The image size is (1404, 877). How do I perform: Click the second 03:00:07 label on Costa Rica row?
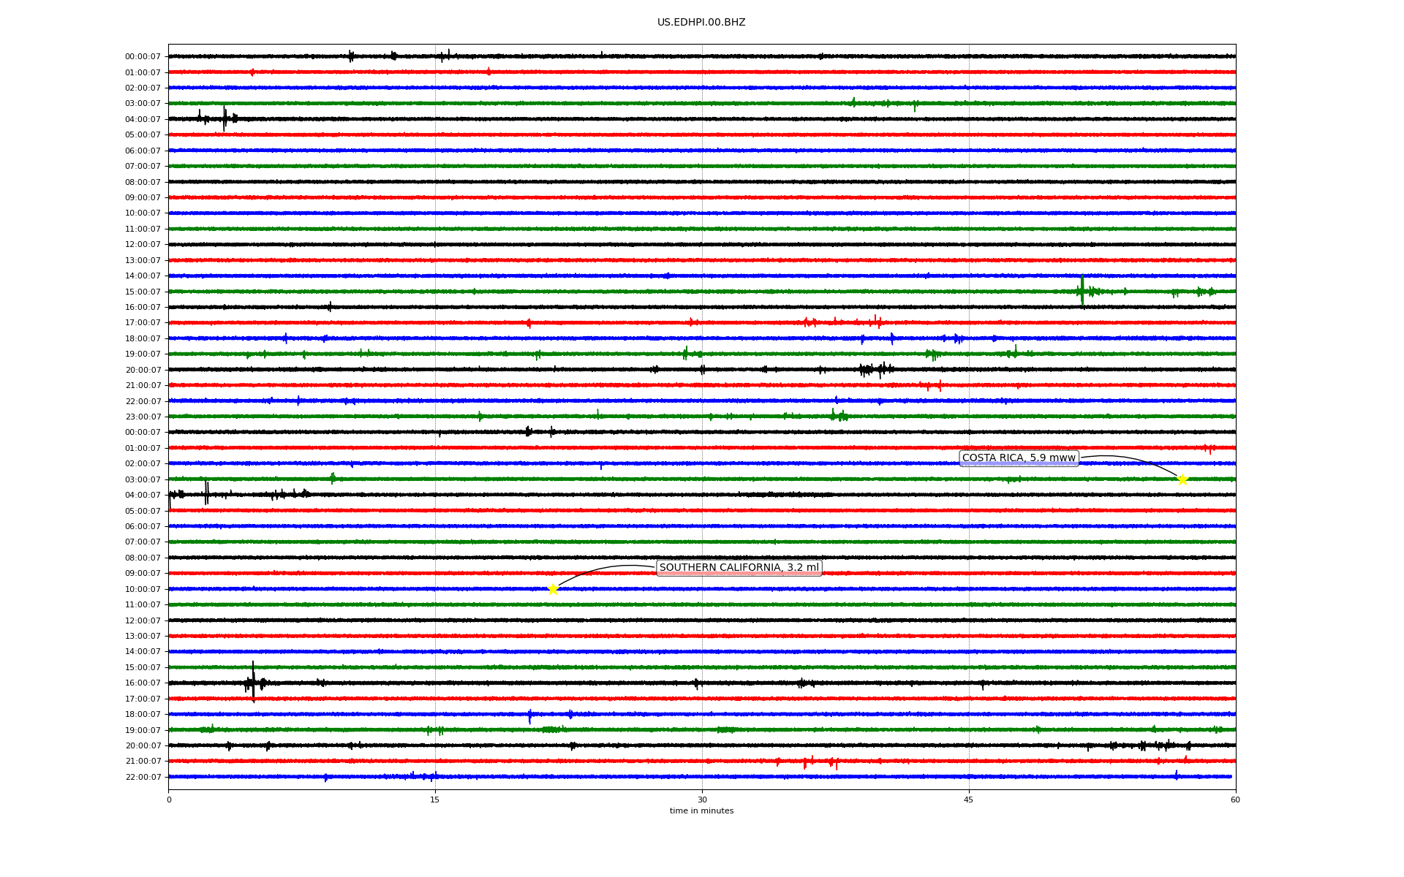click(143, 480)
